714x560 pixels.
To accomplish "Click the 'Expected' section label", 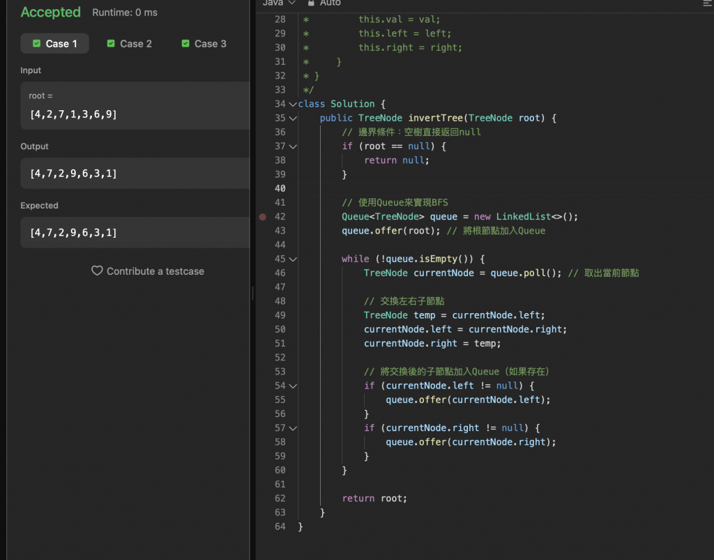I will point(39,206).
